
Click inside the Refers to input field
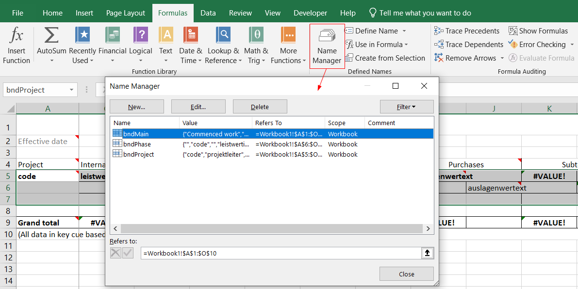281,253
